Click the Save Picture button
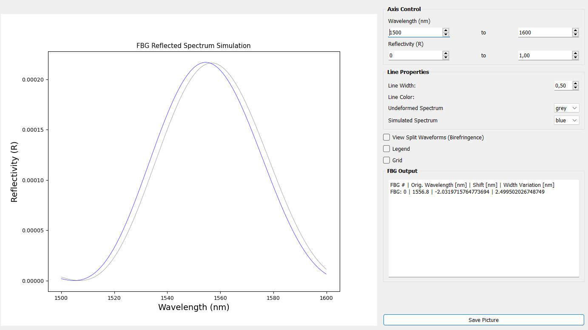The height and width of the screenshot is (330, 588). coord(483,320)
